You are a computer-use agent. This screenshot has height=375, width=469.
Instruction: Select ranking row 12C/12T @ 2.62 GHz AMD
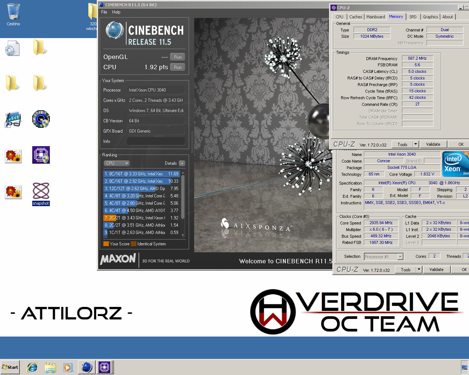tap(141, 189)
